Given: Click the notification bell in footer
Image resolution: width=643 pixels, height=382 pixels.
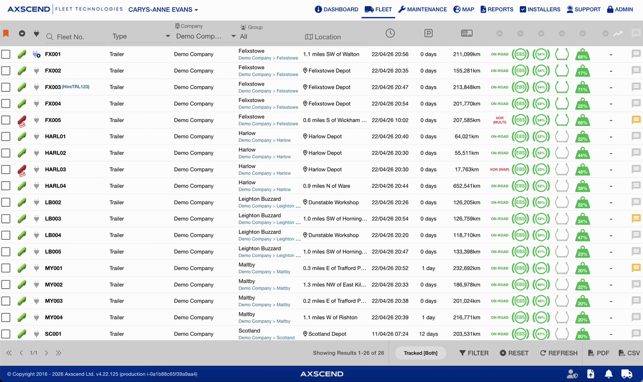Looking at the screenshot, I should (608, 374).
